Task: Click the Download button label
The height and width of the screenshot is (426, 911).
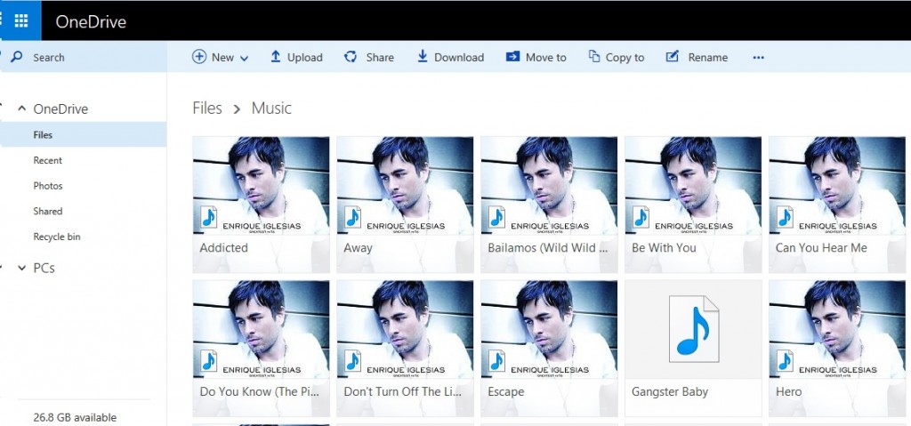Action: (459, 57)
